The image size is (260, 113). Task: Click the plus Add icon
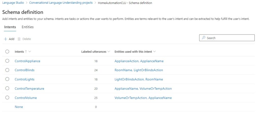tap(6, 39)
